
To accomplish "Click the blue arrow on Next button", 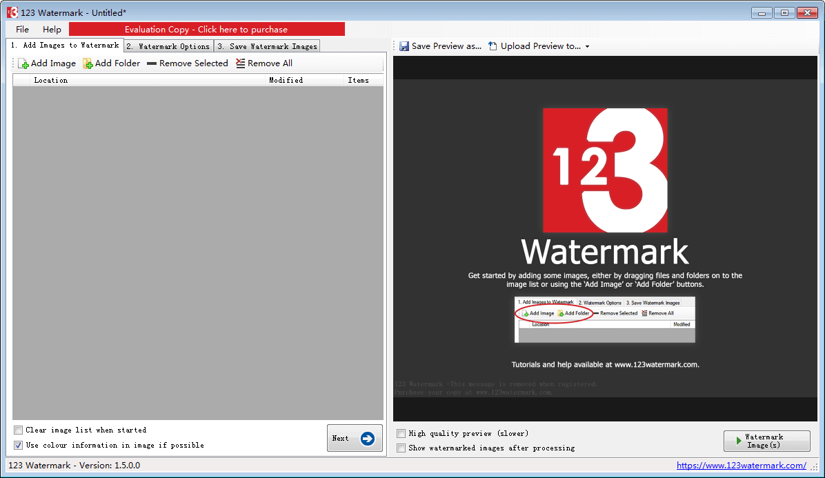I will [368, 438].
